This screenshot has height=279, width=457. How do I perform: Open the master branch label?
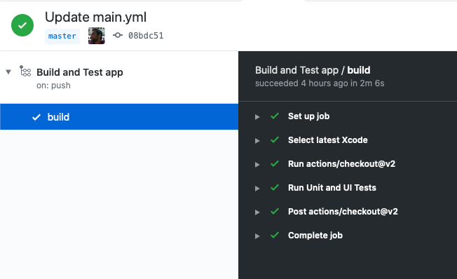point(62,36)
